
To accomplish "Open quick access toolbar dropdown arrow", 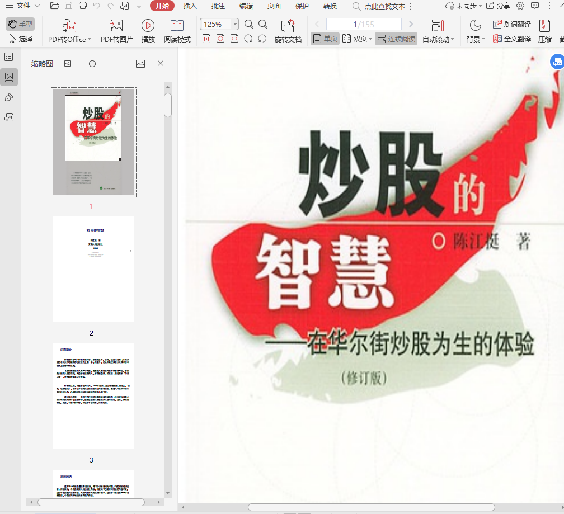I will coord(139,6).
